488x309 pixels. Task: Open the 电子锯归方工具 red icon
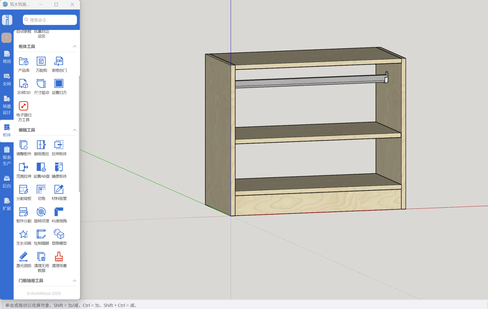pos(24,106)
